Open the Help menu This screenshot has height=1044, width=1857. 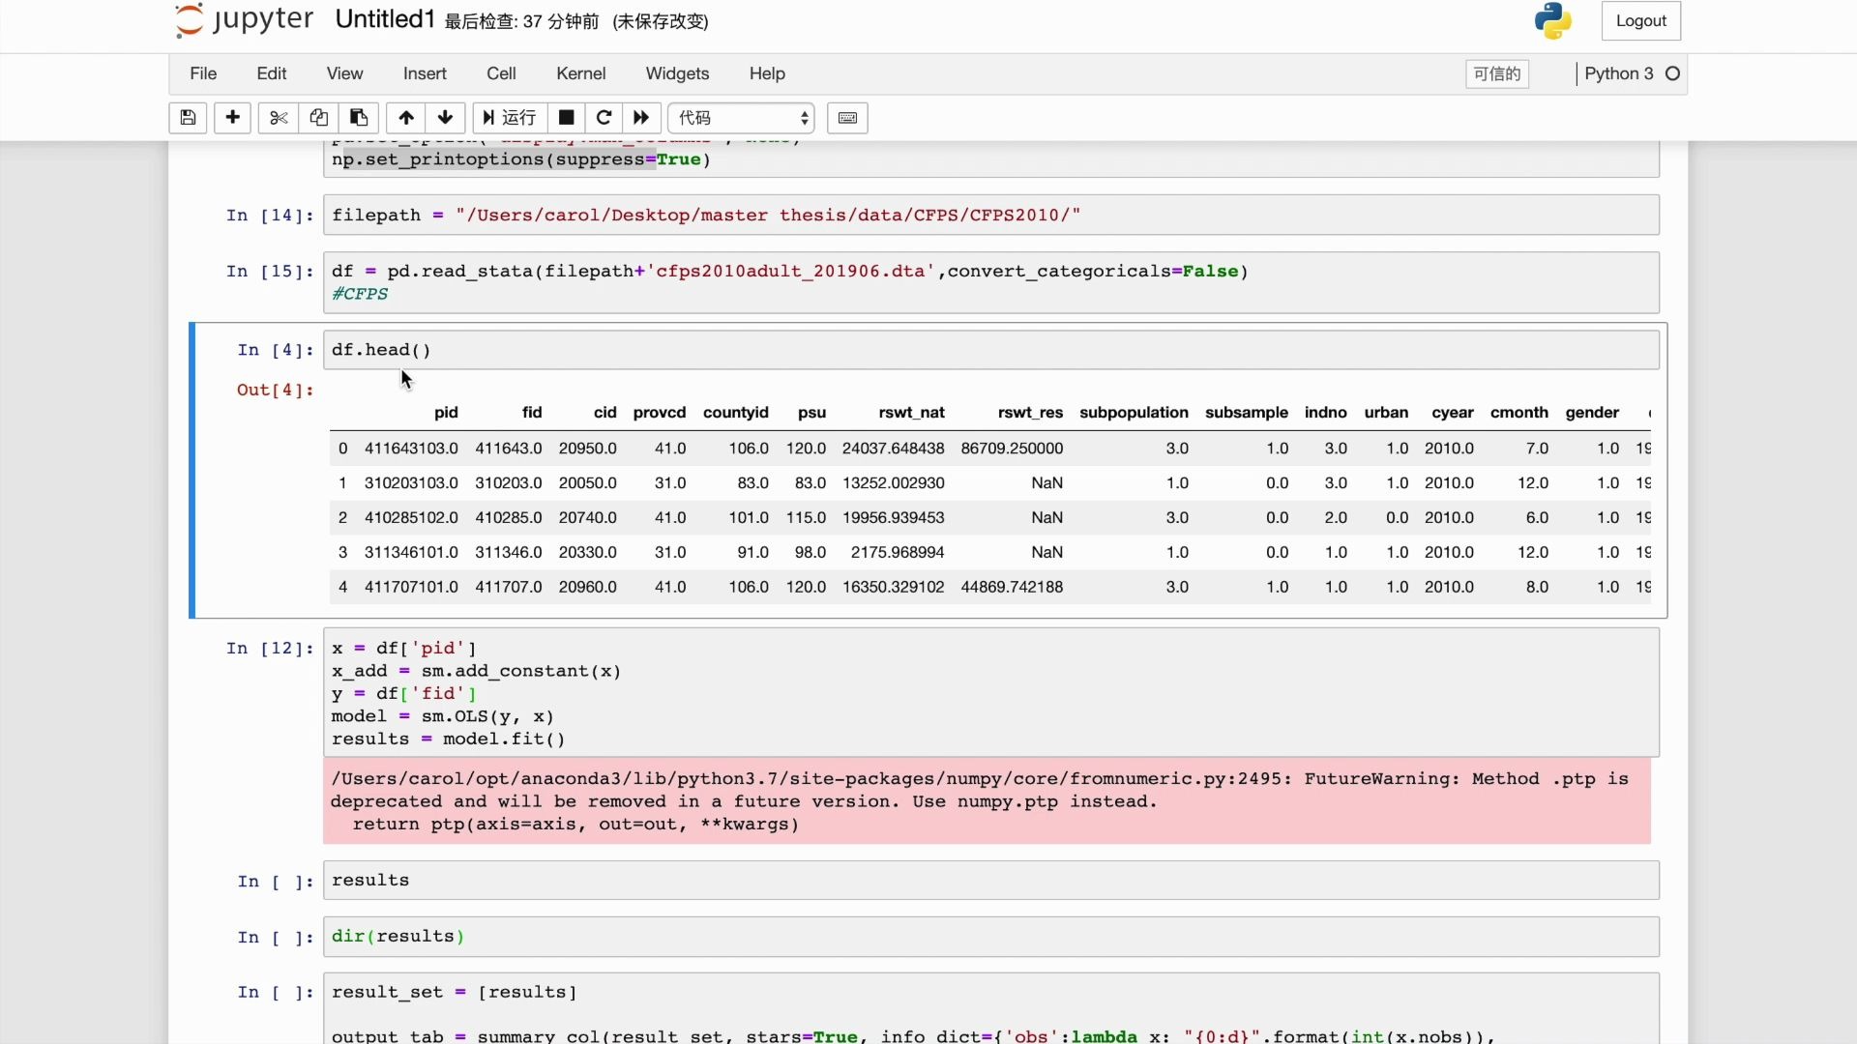click(x=767, y=73)
